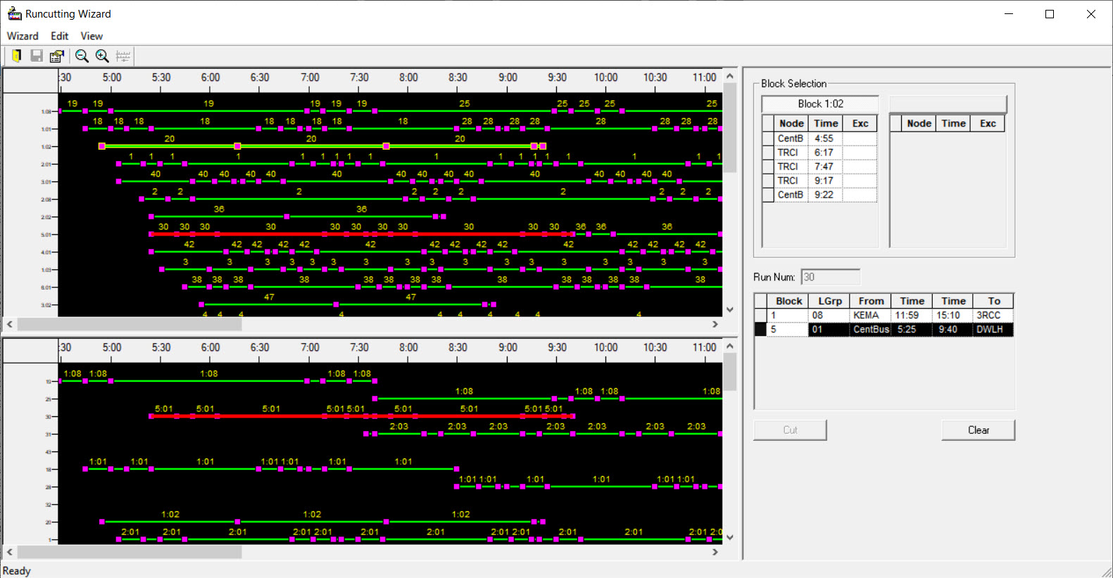Click the timeline scale toolbar icon
Screen dimensions: 1113x578
(x=123, y=56)
